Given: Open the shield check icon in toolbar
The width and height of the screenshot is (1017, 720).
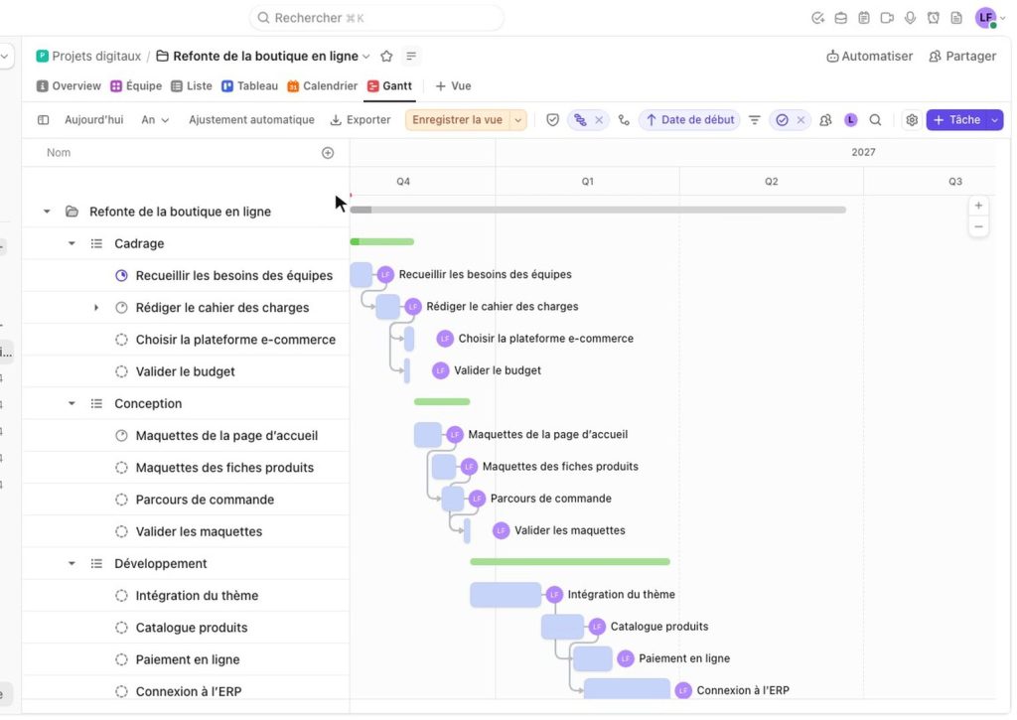Looking at the screenshot, I should coord(552,120).
